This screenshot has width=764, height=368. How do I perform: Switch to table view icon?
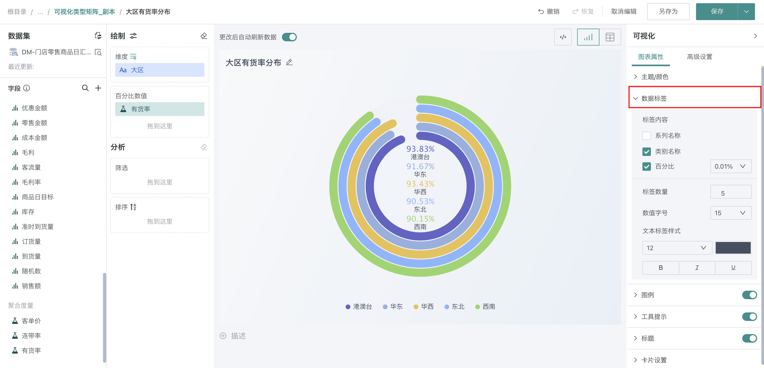click(610, 37)
